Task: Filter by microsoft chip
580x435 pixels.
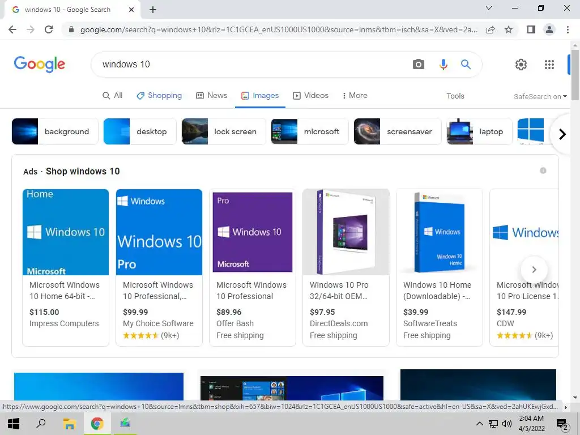Action: [x=310, y=131]
